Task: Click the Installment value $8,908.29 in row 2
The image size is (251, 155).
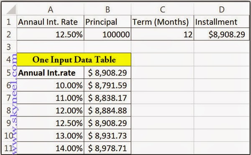Action: 221,34
